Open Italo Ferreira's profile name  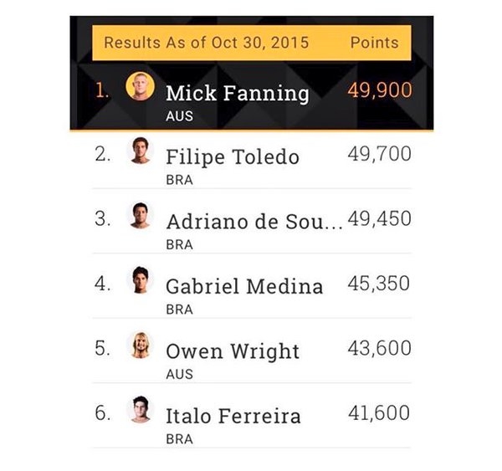[x=233, y=416]
